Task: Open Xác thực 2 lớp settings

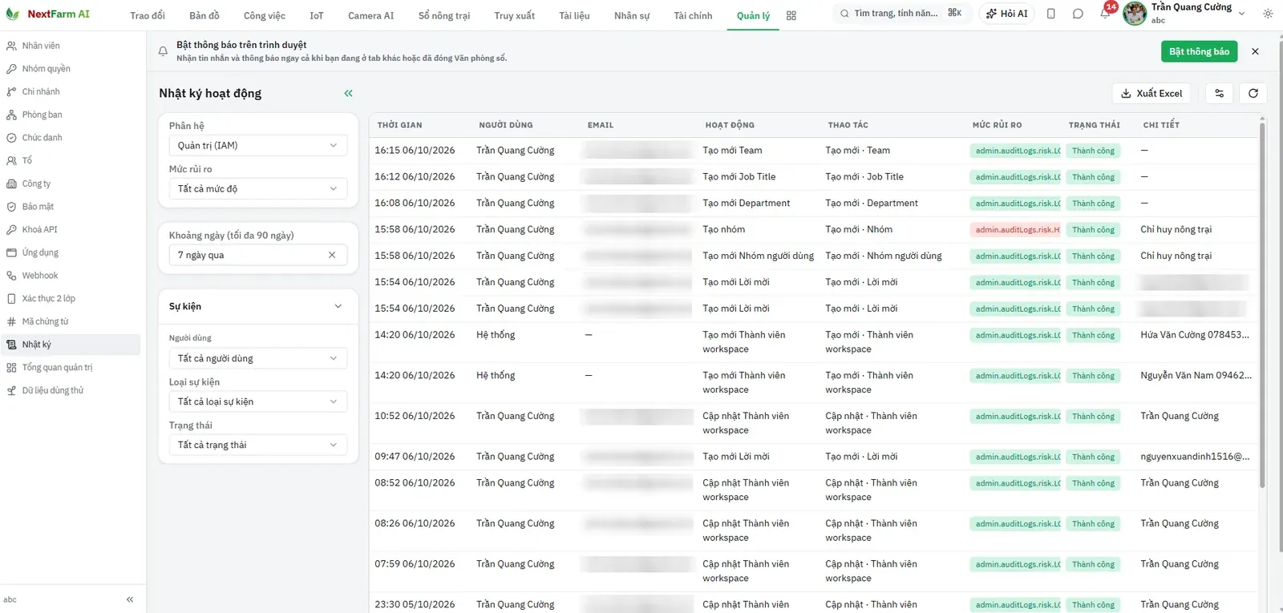Action: (71, 298)
